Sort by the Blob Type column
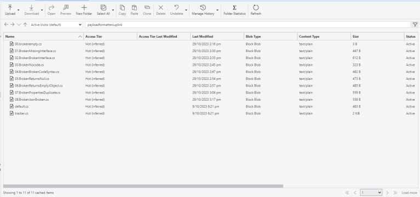 click(271, 37)
